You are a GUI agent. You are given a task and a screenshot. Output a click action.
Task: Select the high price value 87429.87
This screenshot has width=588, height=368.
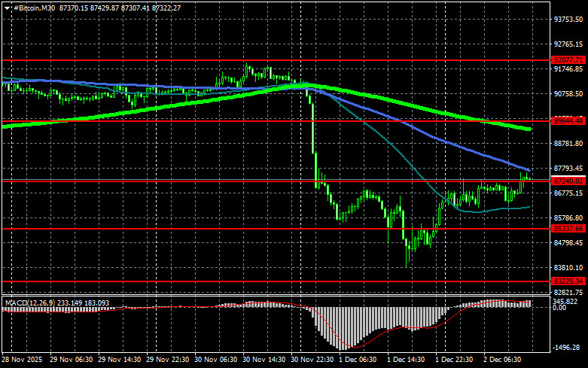coord(104,8)
